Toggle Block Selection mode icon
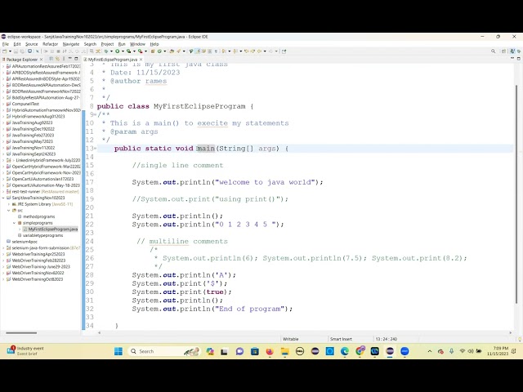The width and height of the screenshot is (523, 392). click(x=209, y=51)
